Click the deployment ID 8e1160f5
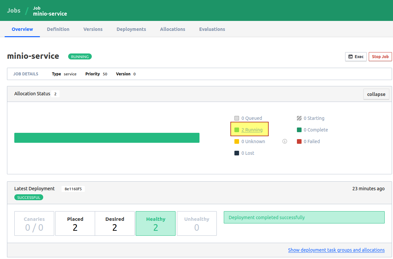 coord(73,189)
